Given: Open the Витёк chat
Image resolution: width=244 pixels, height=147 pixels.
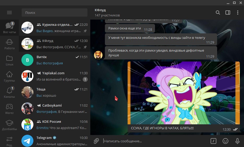Looking at the screenshot, I should coord(55,60).
